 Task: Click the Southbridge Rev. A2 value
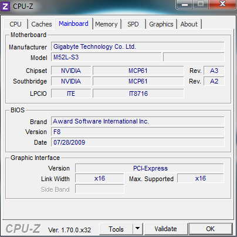point(214,81)
